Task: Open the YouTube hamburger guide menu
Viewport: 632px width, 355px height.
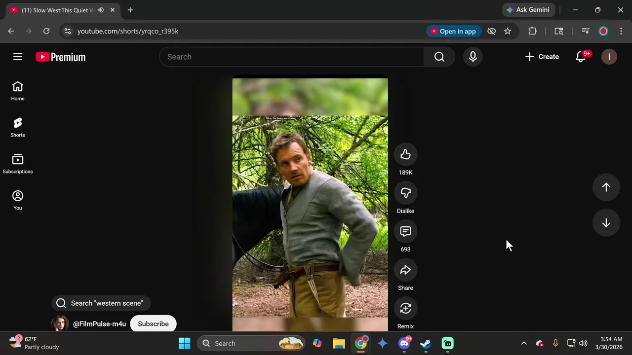Action: click(x=18, y=57)
